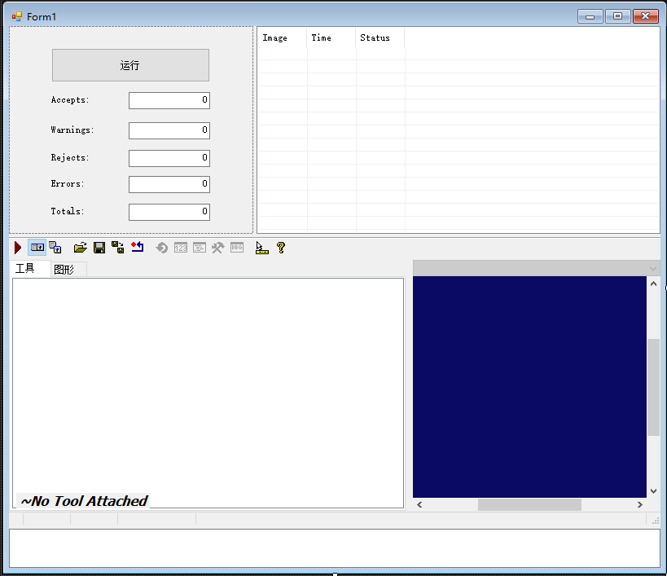Minimize the Form1 window
This screenshot has width=667, height=576.
590,16
